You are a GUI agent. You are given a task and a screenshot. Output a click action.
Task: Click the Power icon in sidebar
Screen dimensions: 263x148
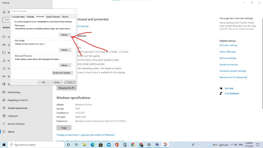tap(4, 68)
